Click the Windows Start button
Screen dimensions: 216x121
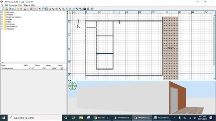pos(4,118)
